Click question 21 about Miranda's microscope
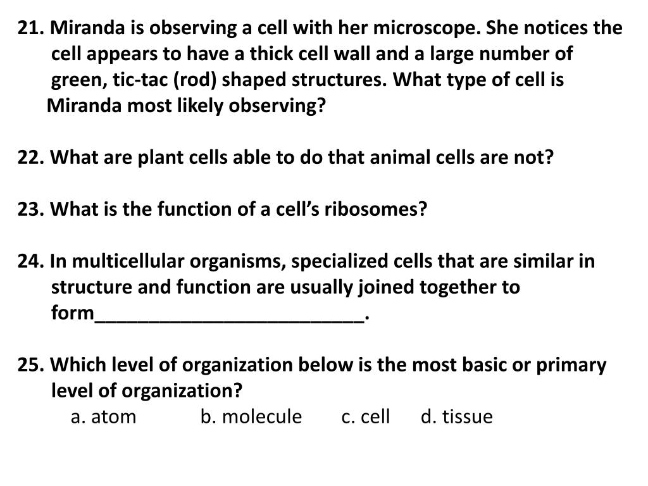Image resolution: width=648 pixels, height=486 pixels. tap(320, 66)
